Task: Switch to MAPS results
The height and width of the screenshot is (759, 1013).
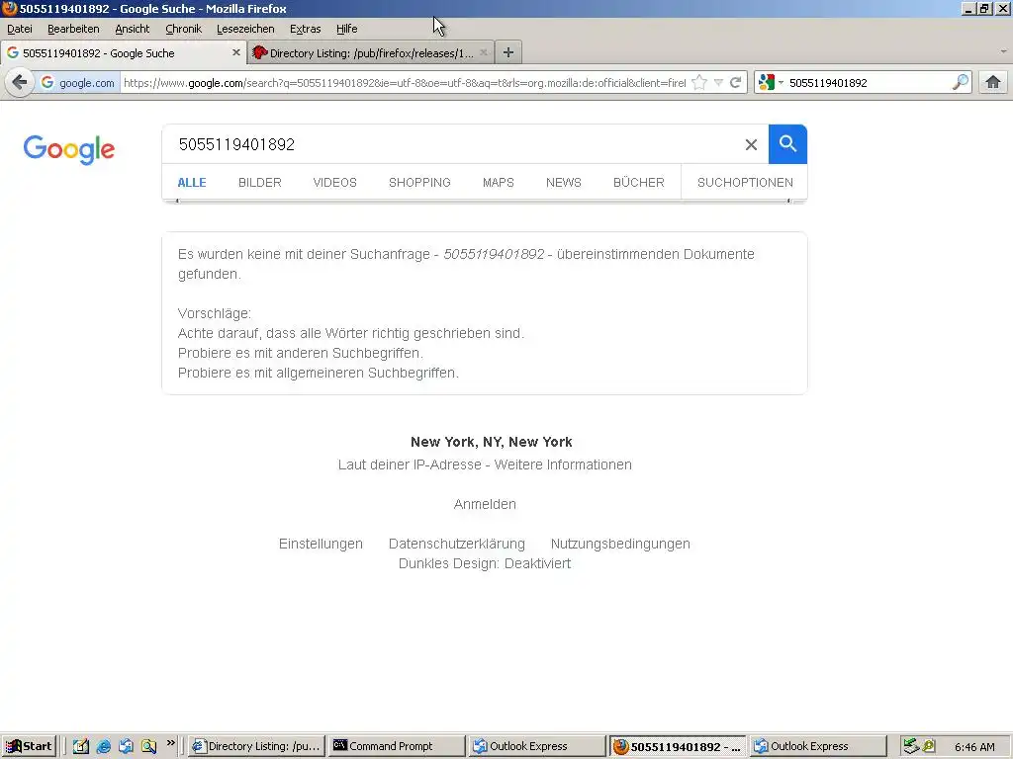Action: [x=499, y=183]
